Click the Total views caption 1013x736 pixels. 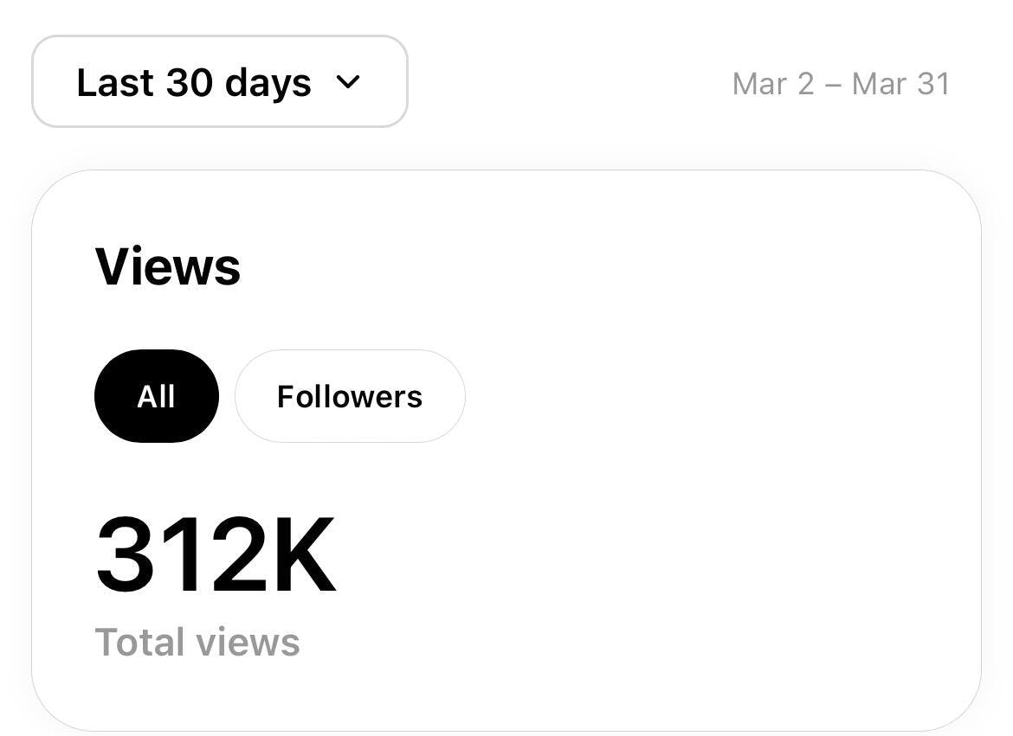pos(197,643)
